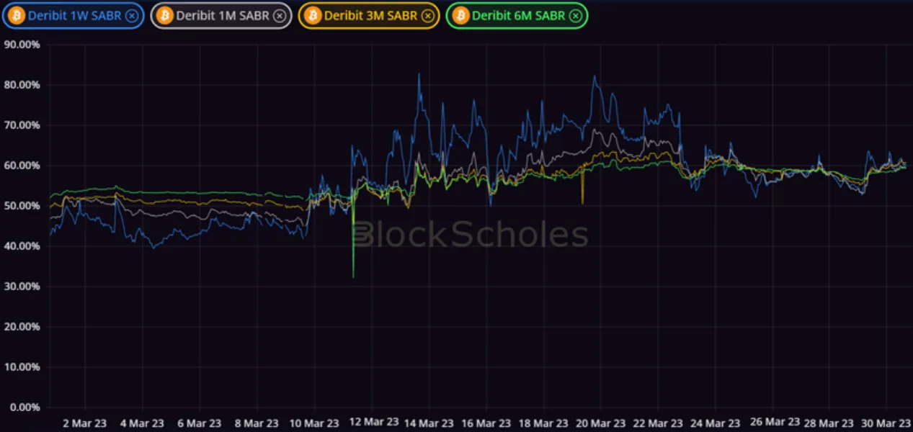Click the 16 Mar 23 date label
The width and height of the screenshot is (913, 432).
pyautogui.click(x=486, y=423)
